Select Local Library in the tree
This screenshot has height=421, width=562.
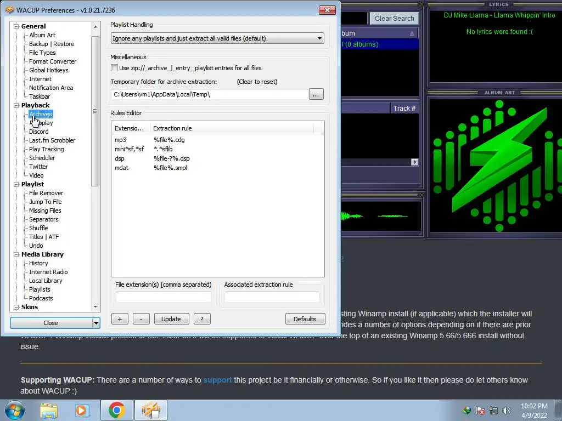click(46, 281)
